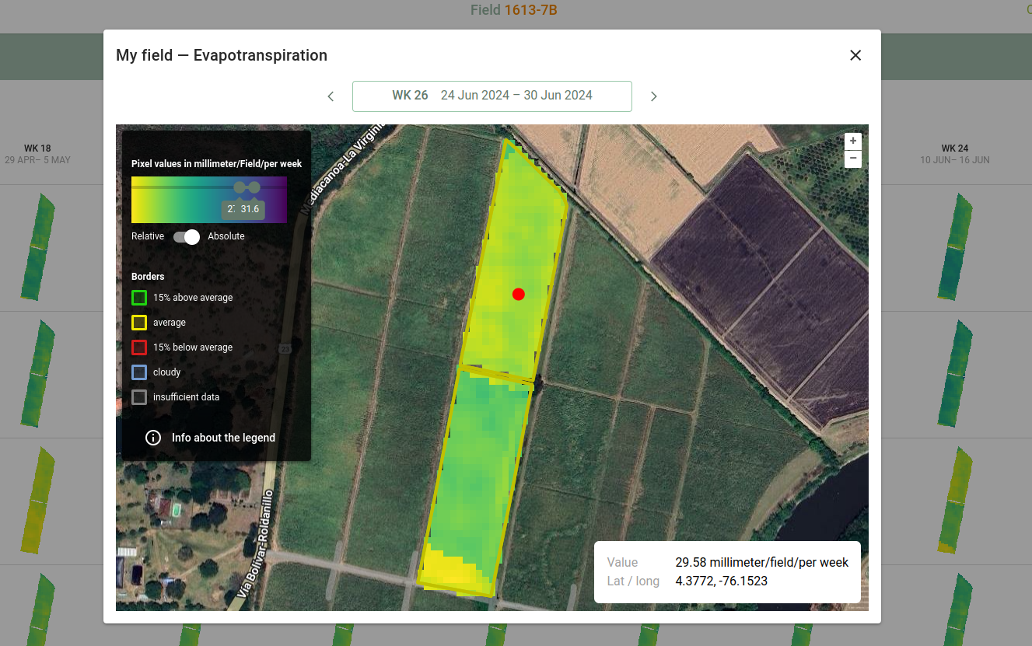Click the blue 'cloudy' border icon
Image resolution: width=1032 pixels, height=646 pixels.
138,372
